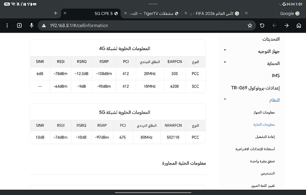Go forward with the arrow icon
The image size is (306, 195).
click(x=286, y=26)
